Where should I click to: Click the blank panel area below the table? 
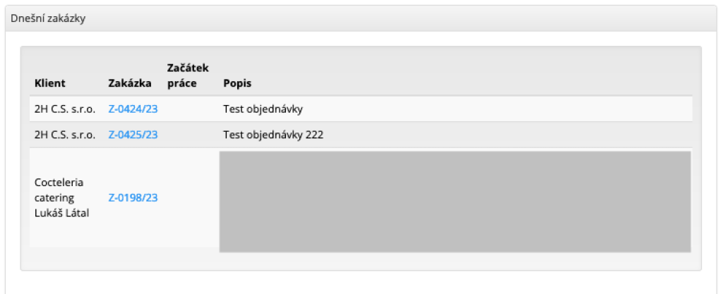click(360, 282)
